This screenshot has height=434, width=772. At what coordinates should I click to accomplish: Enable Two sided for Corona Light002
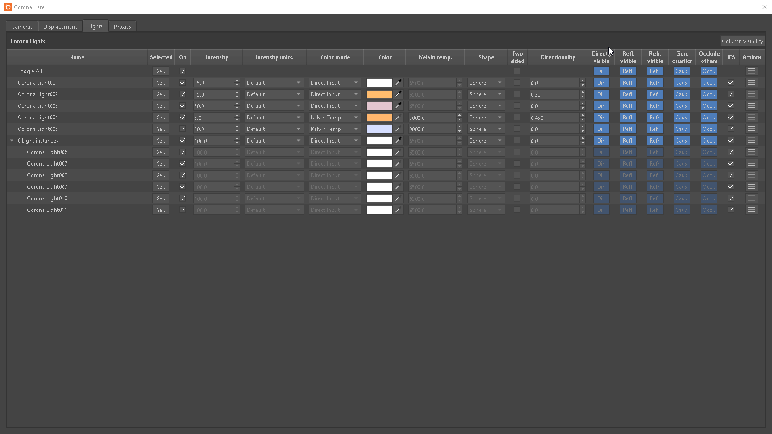coord(517,94)
